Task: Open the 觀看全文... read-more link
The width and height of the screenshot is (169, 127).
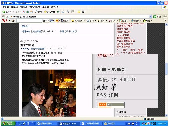Action: (x=27, y=26)
